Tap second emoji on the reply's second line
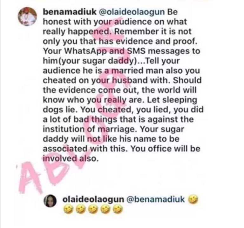Screen dimensions: 244x228 click(81, 209)
